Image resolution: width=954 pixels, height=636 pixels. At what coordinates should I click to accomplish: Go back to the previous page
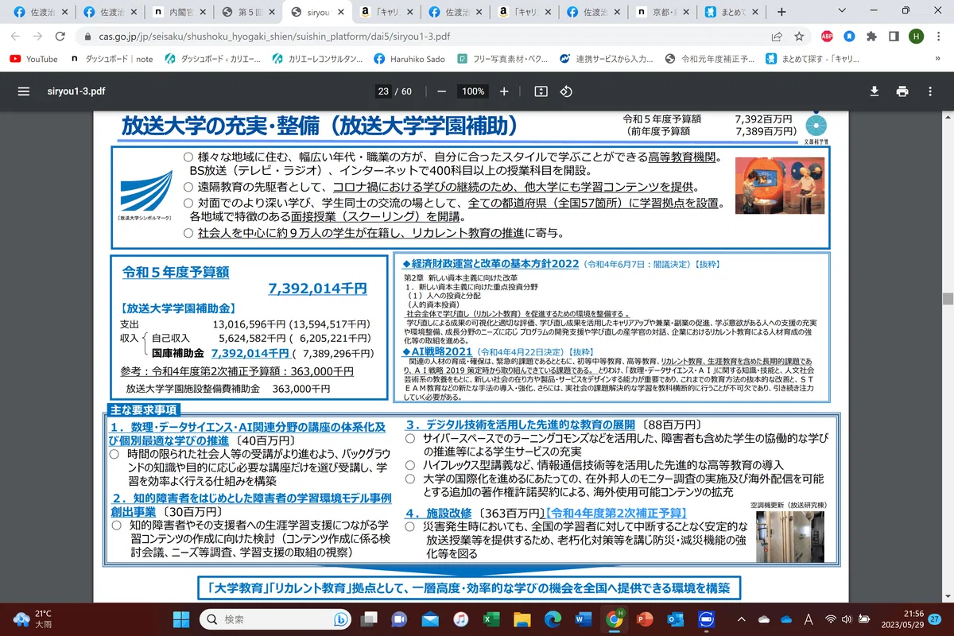[16, 37]
